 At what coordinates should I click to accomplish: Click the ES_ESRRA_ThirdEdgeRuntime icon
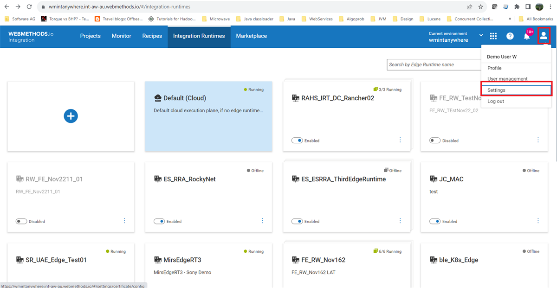pos(295,179)
